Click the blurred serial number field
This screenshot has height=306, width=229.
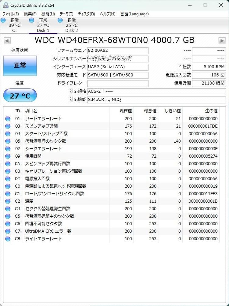[118, 59]
